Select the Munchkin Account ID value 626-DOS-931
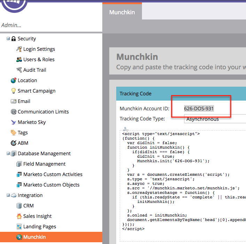The width and height of the screenshot is (246, 244). [199, 109]
